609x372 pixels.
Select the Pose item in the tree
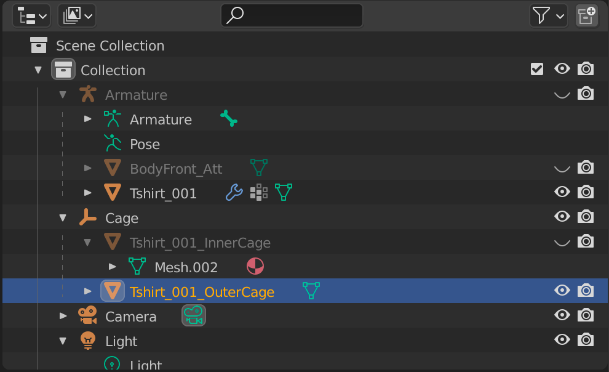[145, 144]
